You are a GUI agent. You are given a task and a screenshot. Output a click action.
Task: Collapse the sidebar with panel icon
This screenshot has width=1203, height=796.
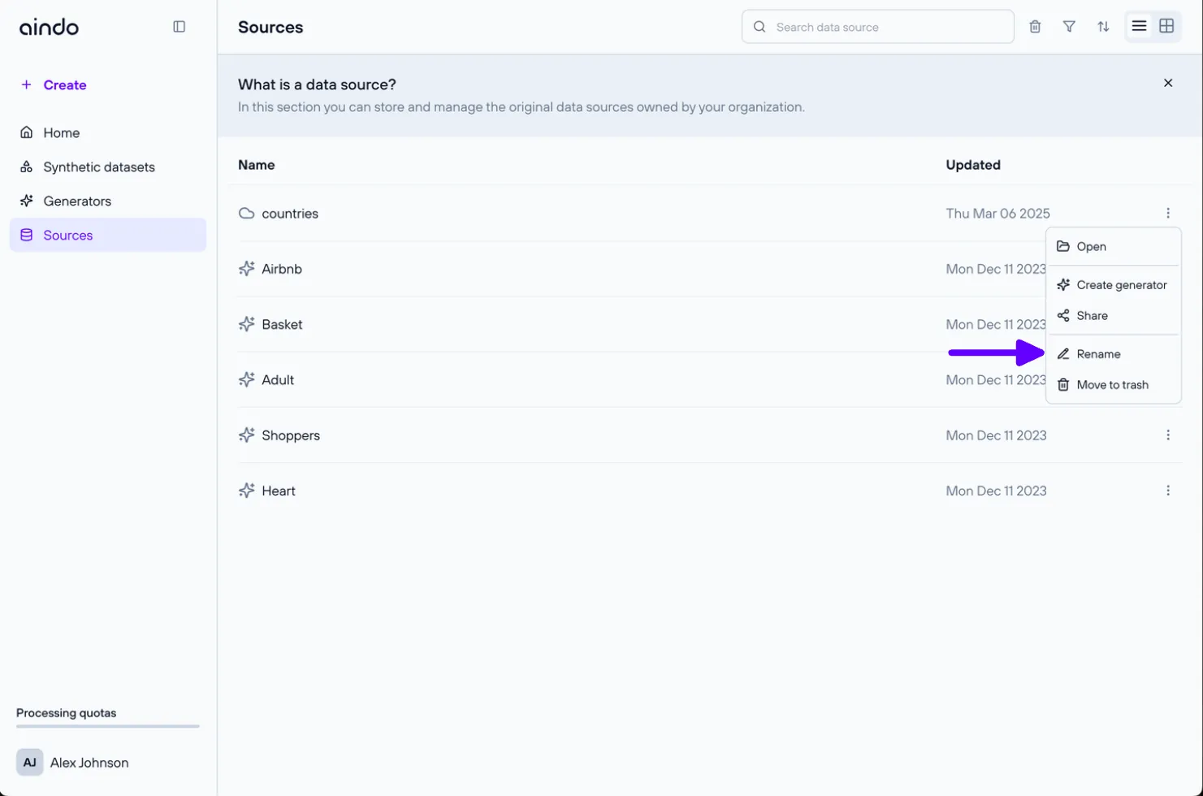[180, 27]
